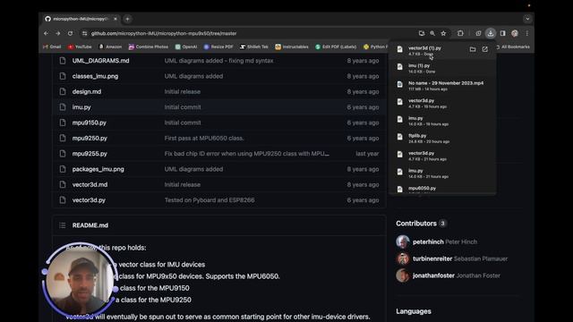This screenshot has width=573, height=322.
Task: Open UML_DIAGRAMS.md in repo file list
Action: point(100,61)
